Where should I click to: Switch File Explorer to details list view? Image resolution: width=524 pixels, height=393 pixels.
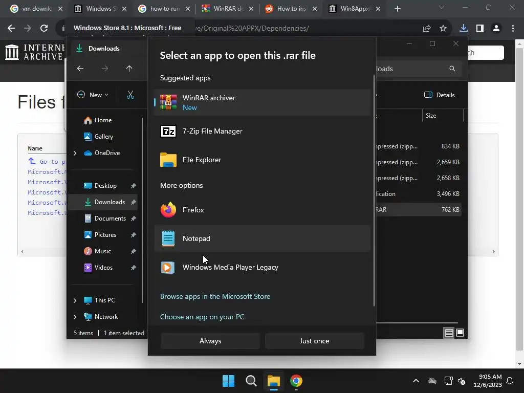tap(449, 333)
